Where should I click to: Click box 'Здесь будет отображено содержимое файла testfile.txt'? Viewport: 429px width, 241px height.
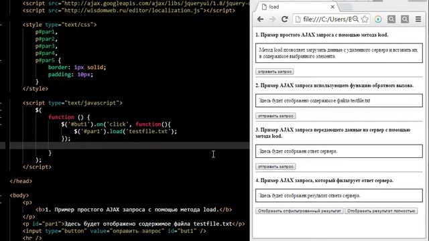[339, 100]
